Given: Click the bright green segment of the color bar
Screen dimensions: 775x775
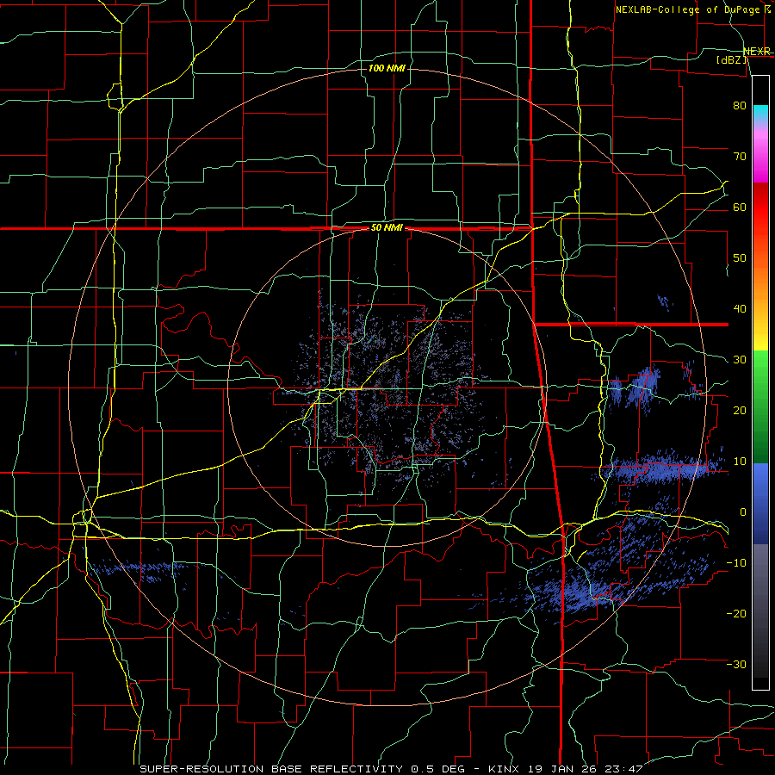Looking at the screenshot, I should click(760, 366).
